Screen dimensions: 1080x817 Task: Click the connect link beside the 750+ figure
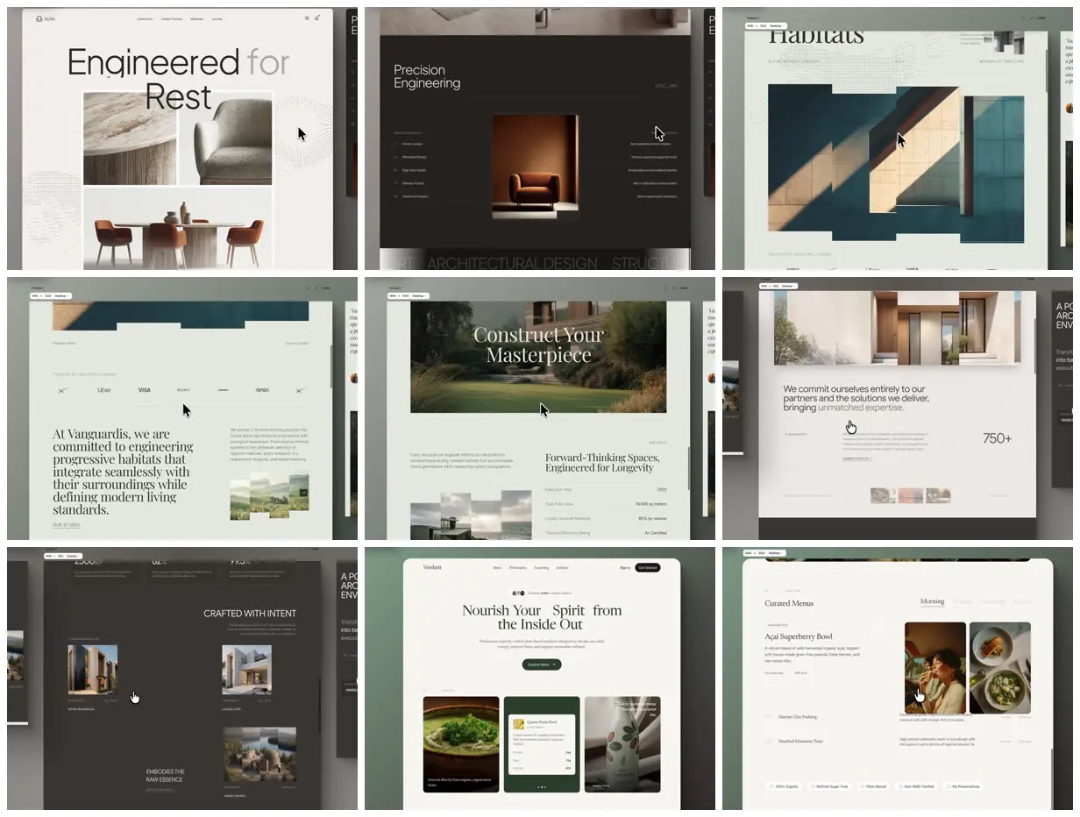pyautogui.click(x=857, y=458)
